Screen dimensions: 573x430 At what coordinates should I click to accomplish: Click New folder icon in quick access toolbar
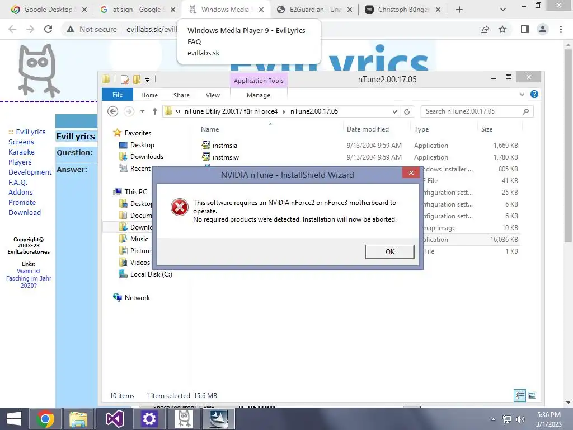point(137,80)
